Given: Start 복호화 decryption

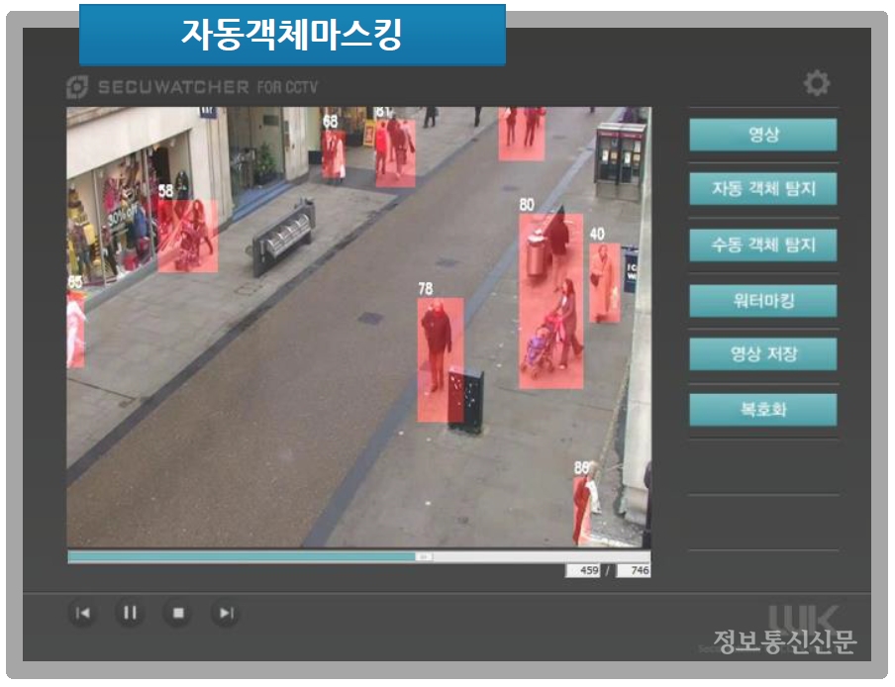Looking at the screenshot, I should [x=762, y=410].
